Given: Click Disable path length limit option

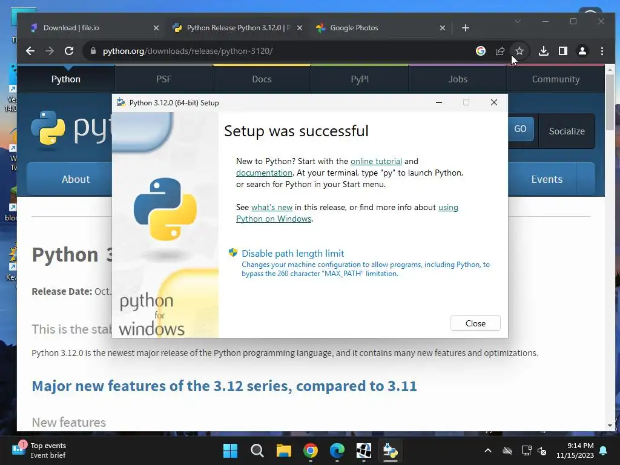Looking at the screenshot, I should tap(292, 254).
